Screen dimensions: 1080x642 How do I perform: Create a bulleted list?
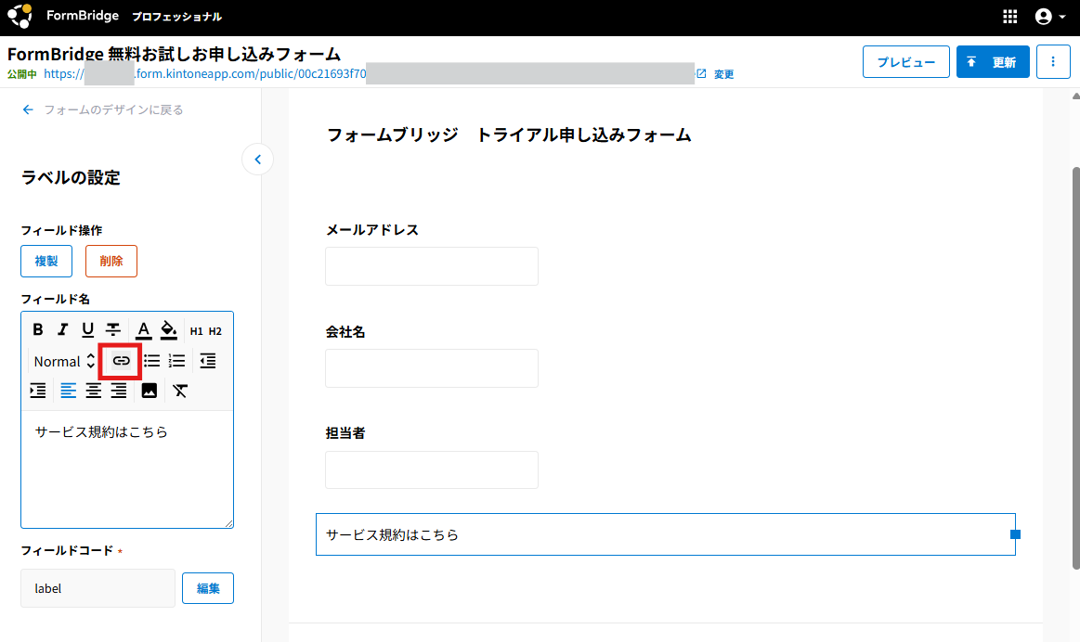[151, 361]
